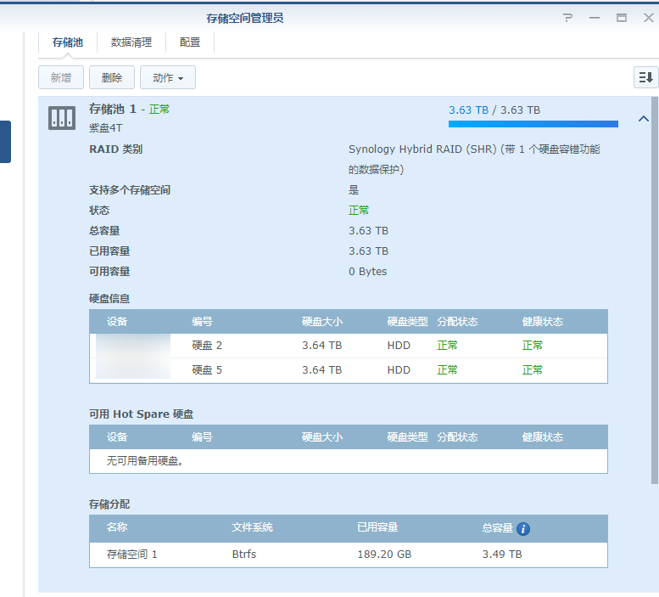Click the 支持多个存储空间 row 是 value

(x=354, y=190)
